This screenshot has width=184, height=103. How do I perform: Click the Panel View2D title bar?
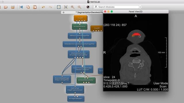(136, 11)
